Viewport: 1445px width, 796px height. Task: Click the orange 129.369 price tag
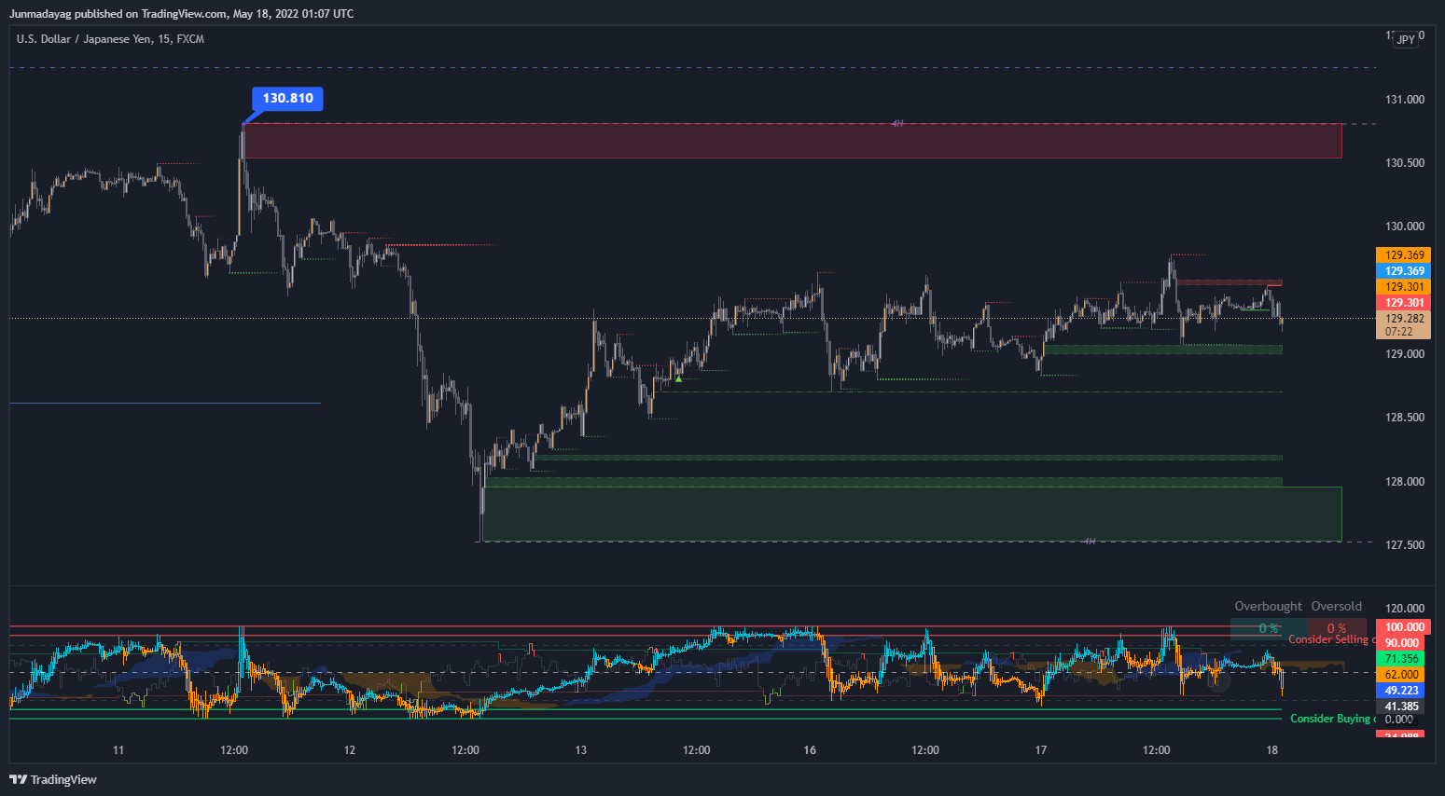click(1403, 255)
